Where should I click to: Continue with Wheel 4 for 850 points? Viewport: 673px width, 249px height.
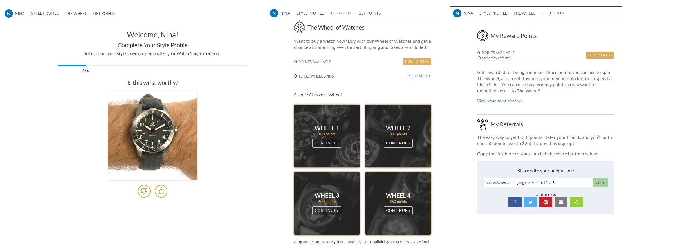(x=398, y=210)
